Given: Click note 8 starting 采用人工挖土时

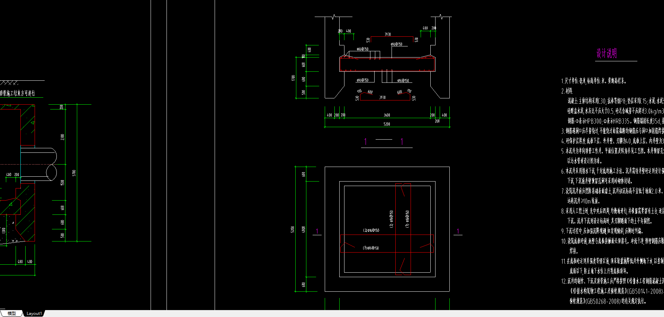Looking at the screenshot, I should [x=612, y=211].
